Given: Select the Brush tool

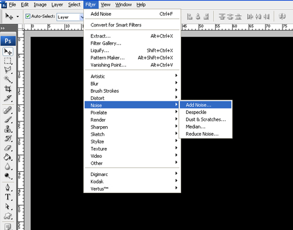Looking at the screenshot, I should [x=8, y=120].
